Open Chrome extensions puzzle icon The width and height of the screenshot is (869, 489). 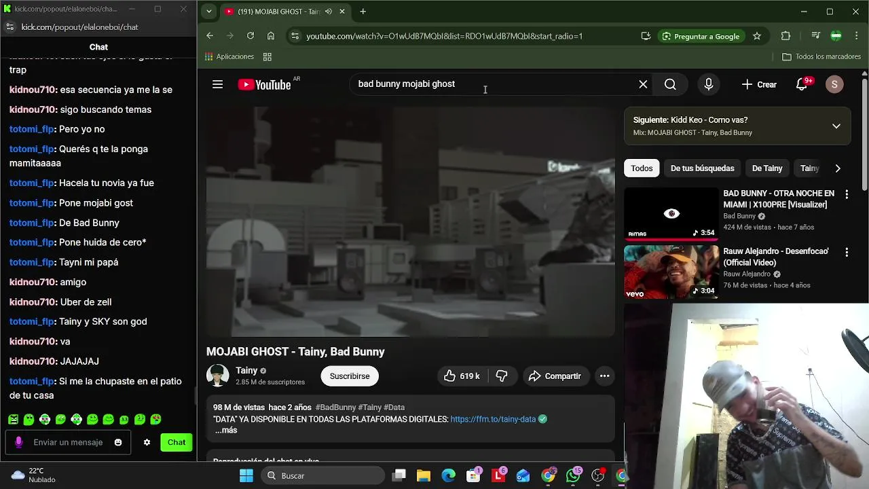(x=785, y=36)
